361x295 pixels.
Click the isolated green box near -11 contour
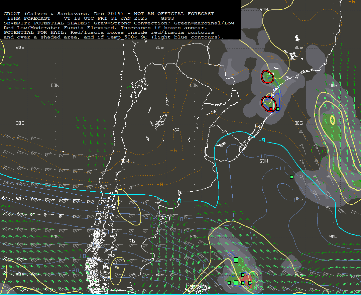coord(292,177)
